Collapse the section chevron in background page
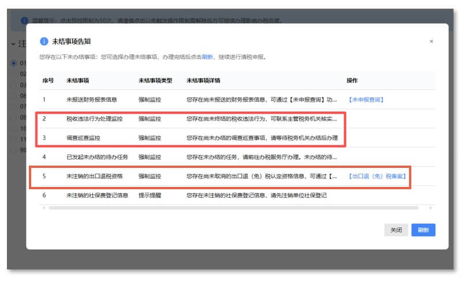The width and height of the screenshot is (465, 281). [13, 44]
